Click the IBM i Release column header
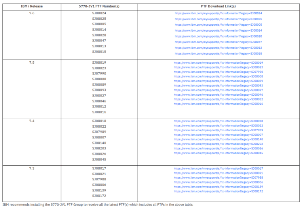This screenshot has width=304, height=208. (32, 7)
